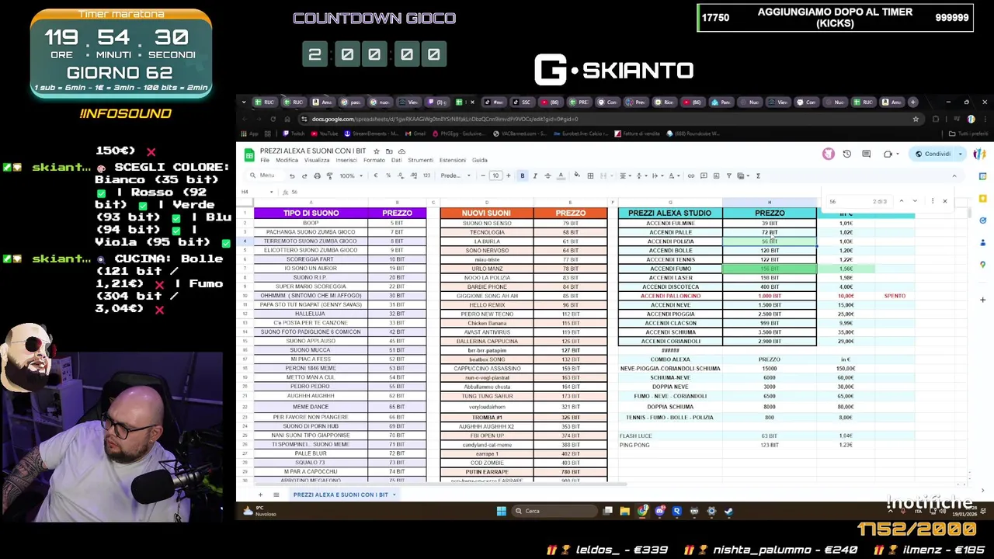Open the Condividi dropdown arrow
This screenshot has height=559, width=994.
[x=961, y=154]
